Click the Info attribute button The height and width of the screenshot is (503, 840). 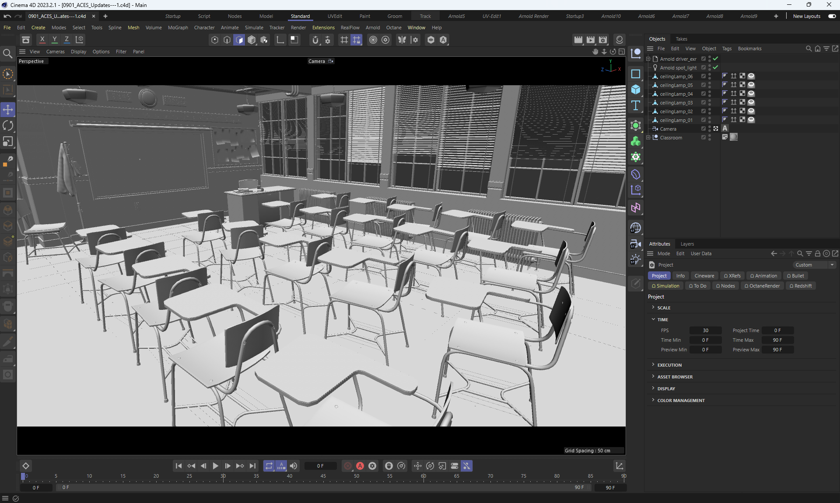(x=680, y=276)
